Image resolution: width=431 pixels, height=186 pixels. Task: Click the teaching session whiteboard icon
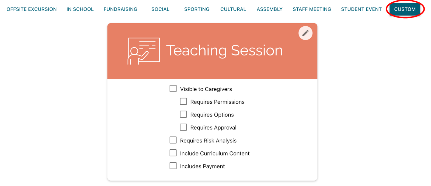[x=144, y=51]
